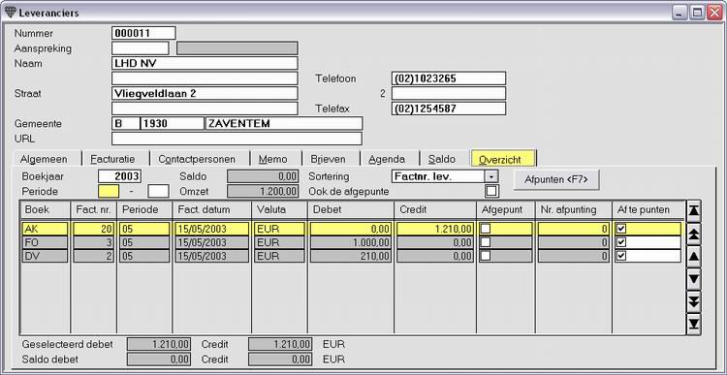
Task: Click the Nummer field 000011
Action: (143, 33)
